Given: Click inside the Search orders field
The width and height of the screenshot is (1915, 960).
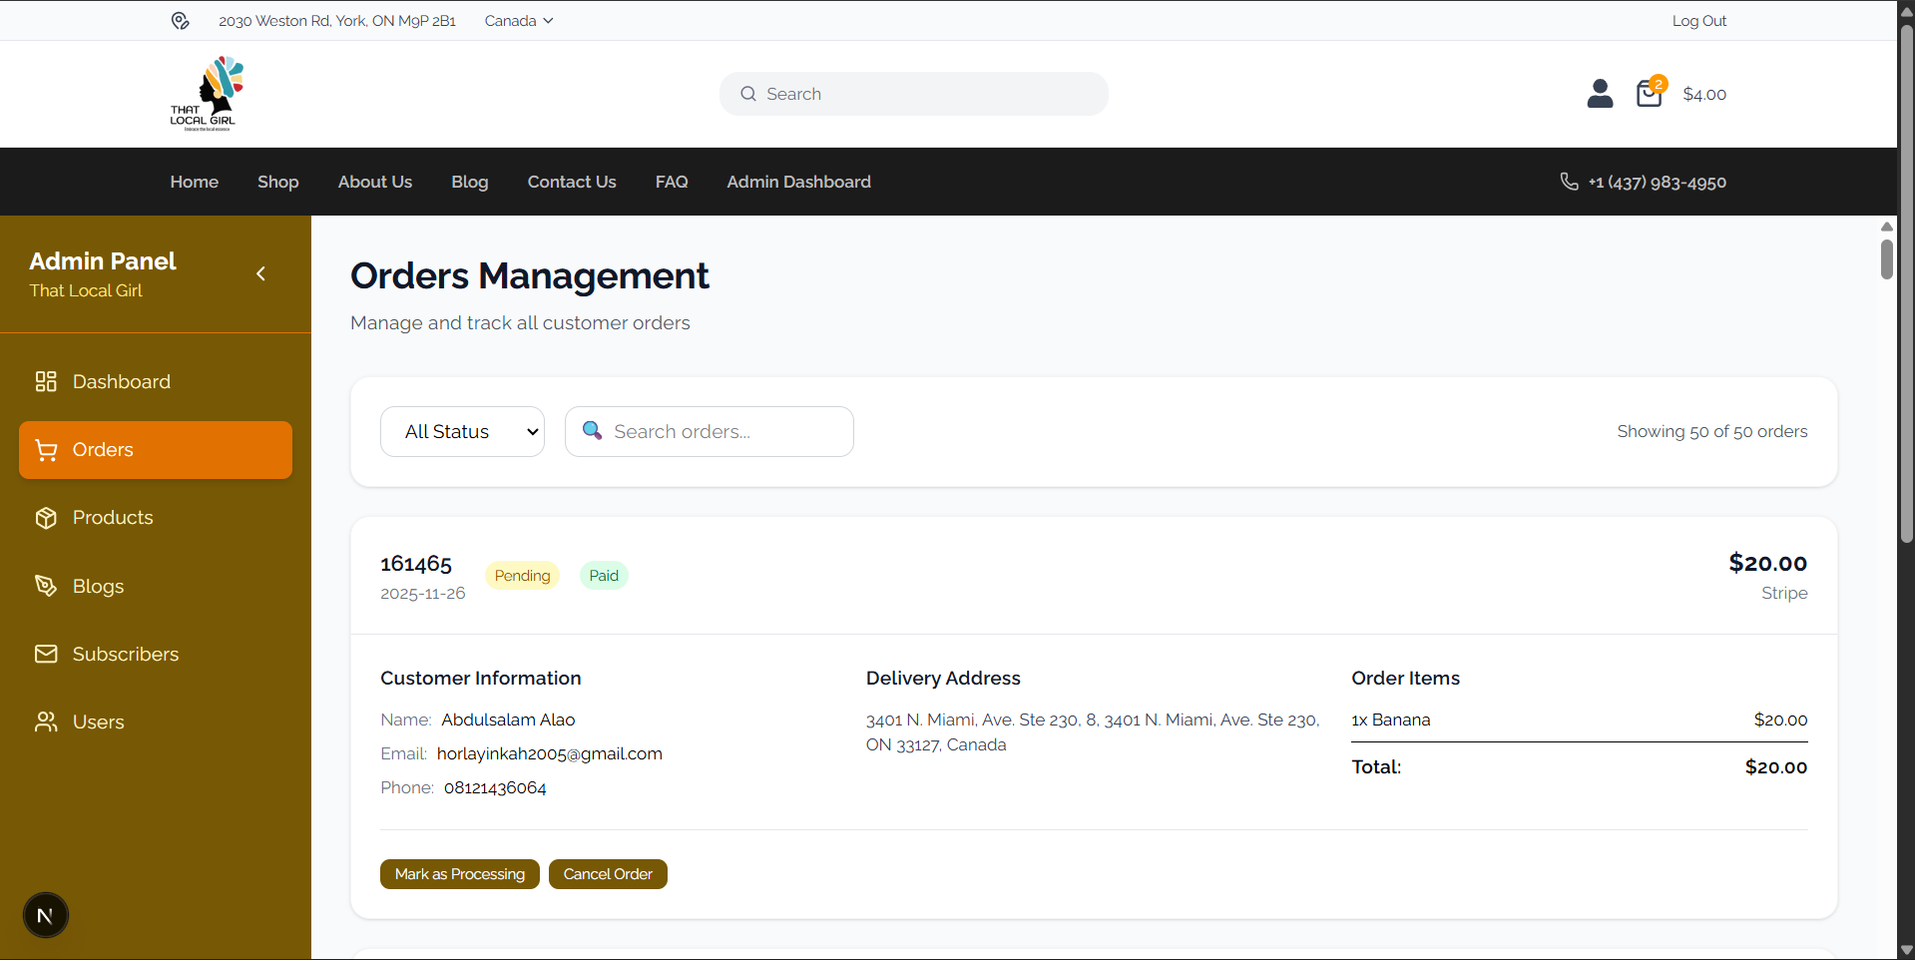Looking at the screenshot, I should click(709, 431).
